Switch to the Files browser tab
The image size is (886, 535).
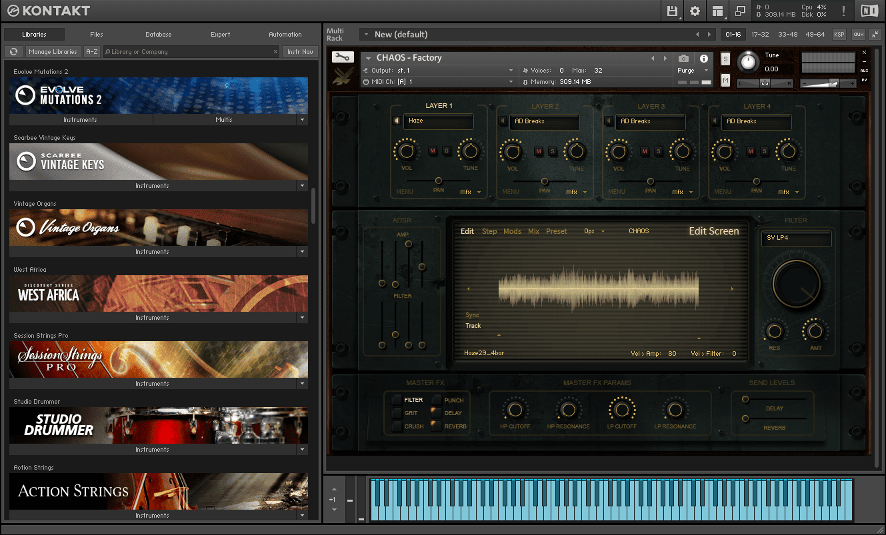(97, 34)
